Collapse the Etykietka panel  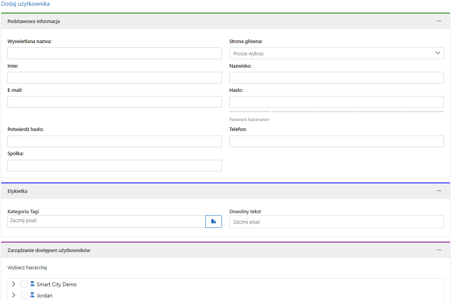[439, 191]
